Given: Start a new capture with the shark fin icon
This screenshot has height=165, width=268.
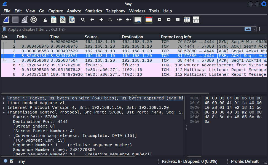Looking at the screenshot, I should tap(7, 20).
